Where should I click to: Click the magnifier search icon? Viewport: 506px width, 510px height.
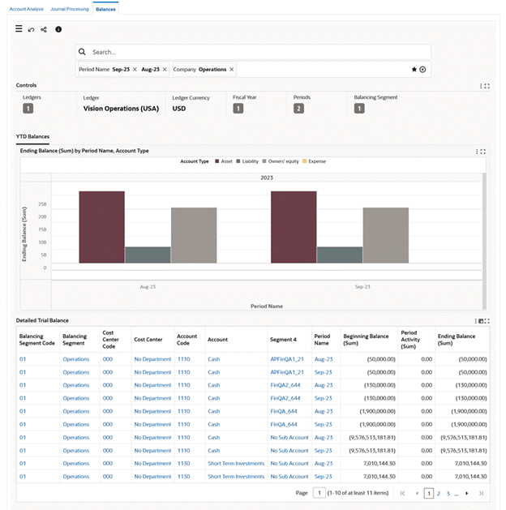(82, 52)
